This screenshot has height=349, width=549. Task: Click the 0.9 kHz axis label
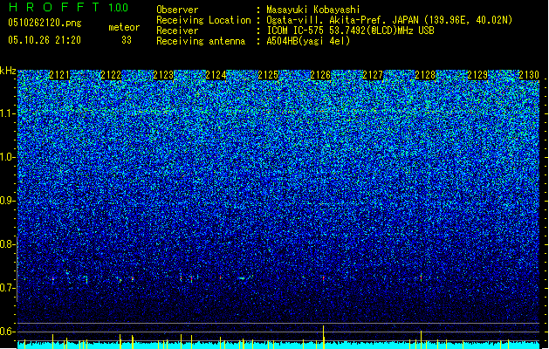[x=7, y=201]
